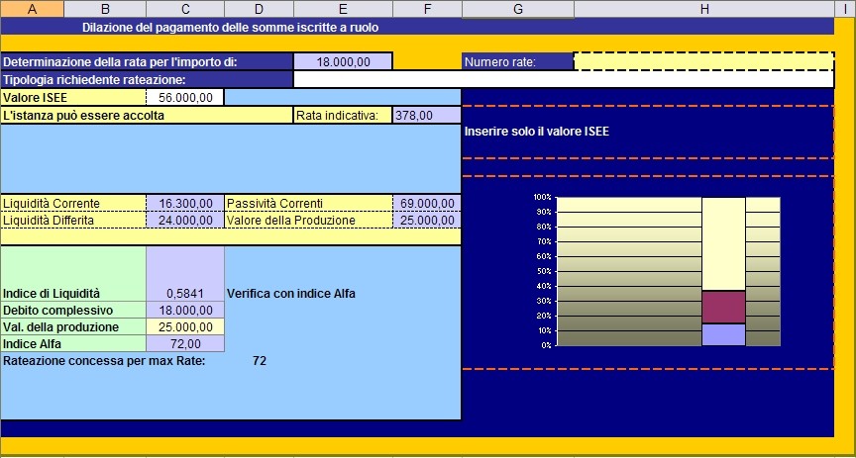
Task: Click the Dilazione del pagamento title cell
Action: (230, 27)
